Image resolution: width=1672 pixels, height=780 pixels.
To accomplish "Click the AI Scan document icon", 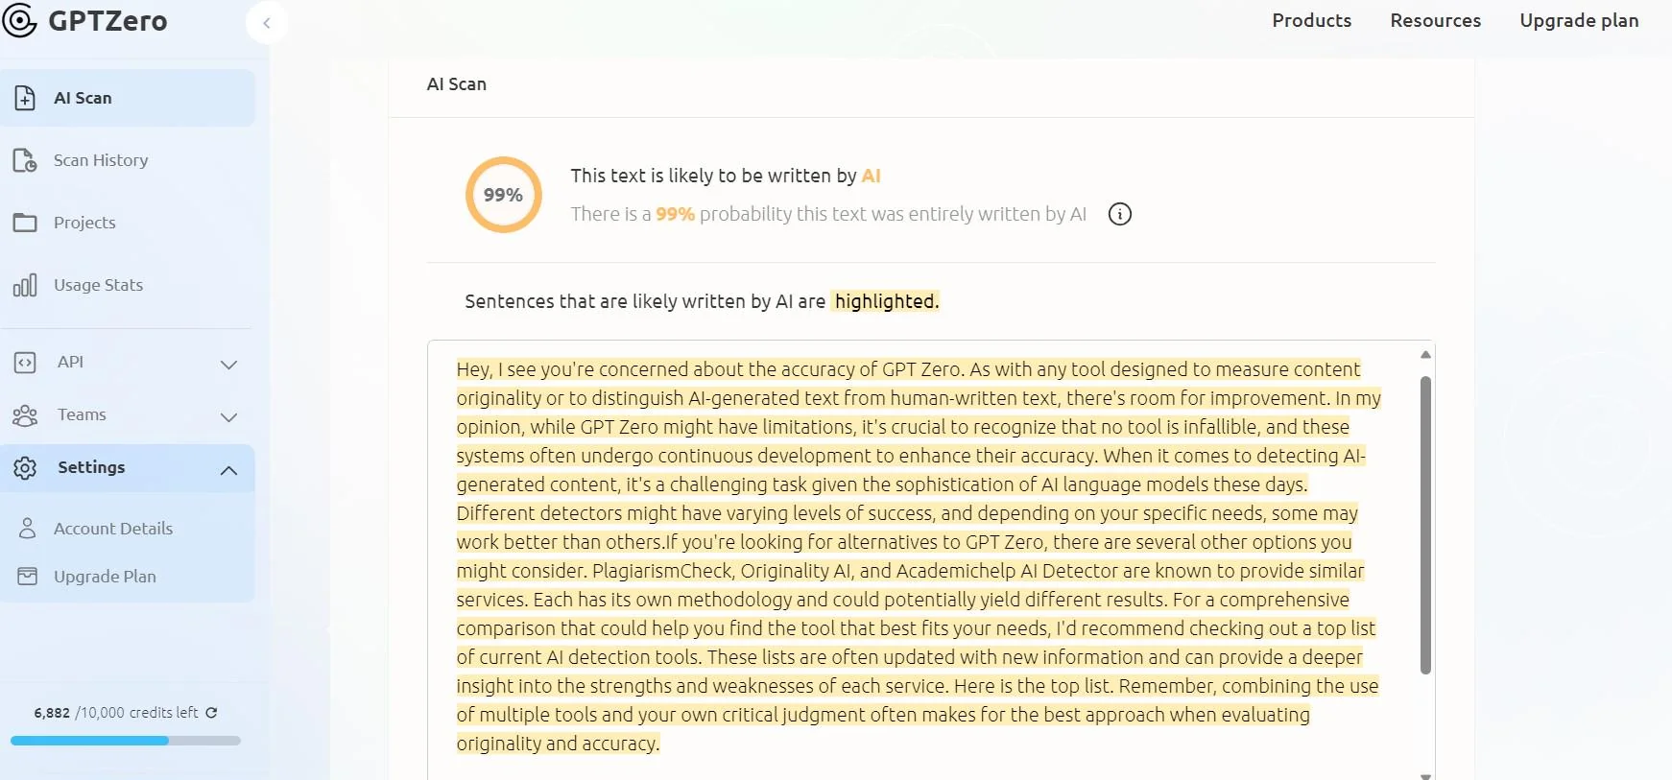I will pos(26,98).
